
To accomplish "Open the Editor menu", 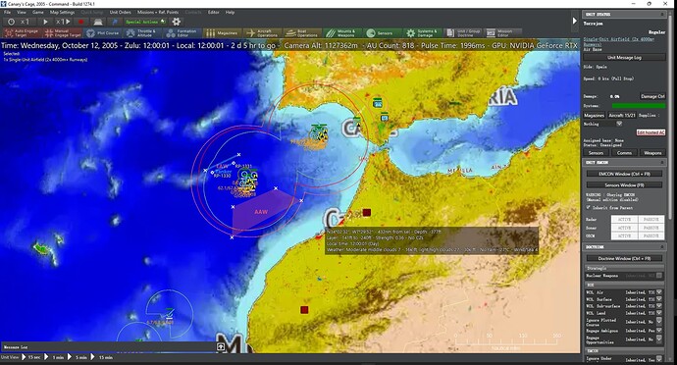I will (214, 12).
